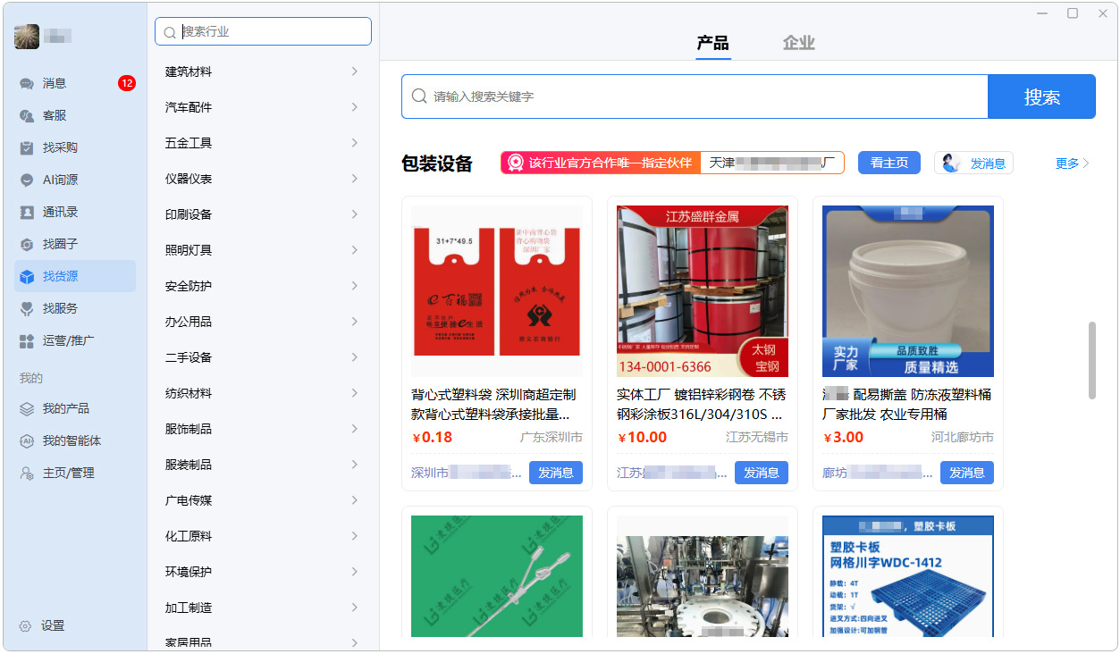Click the red badge icon on partner banner
The width and height of the screenshot is (1120, 654).
click(515, 163)
